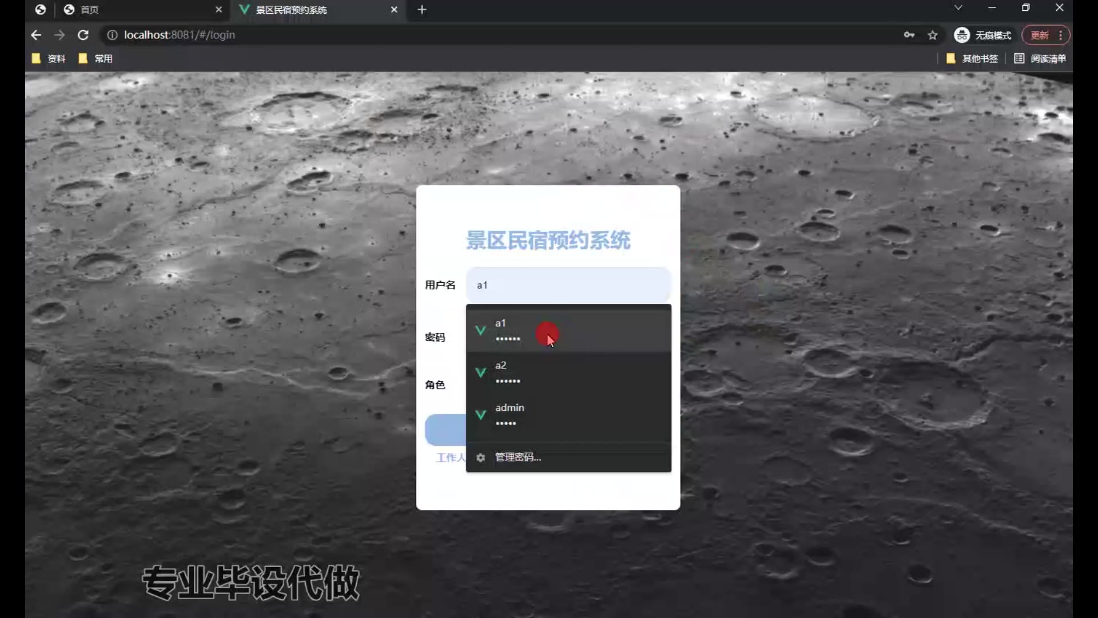
Task: Click the password key icon in address bar
Action: coord(909,35)
